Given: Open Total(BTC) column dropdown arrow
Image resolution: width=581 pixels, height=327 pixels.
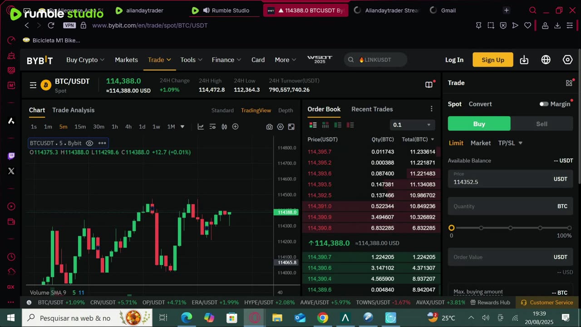Looking at the screenshot, I should point(432,139).
